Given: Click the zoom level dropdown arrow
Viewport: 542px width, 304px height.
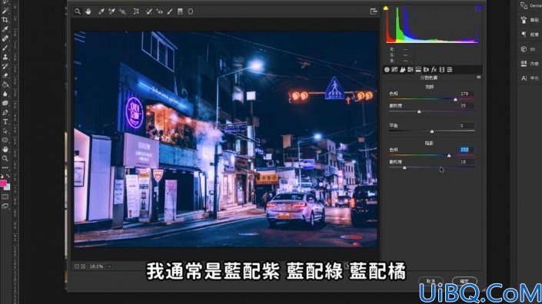Looking at the screenshot, I should (x=109, y=266).
